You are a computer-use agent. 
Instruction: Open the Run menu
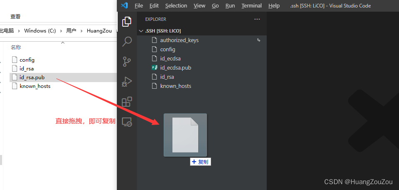[230, 5]
